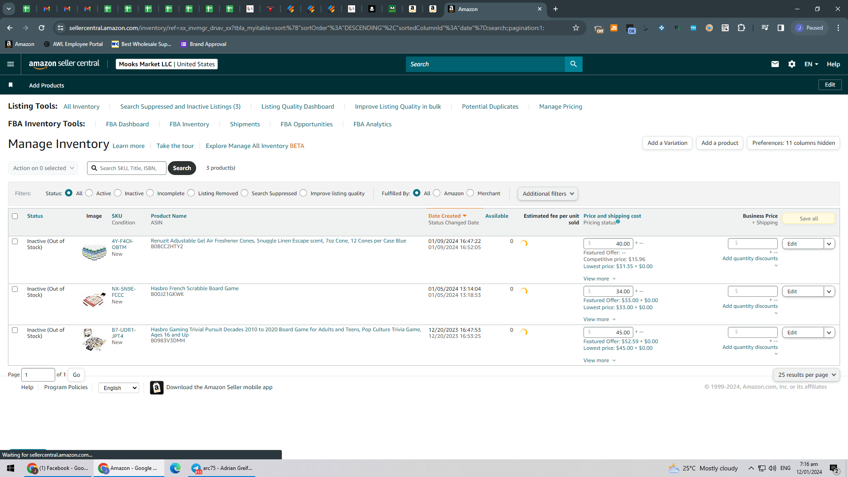
Task: Expand View more for Trivial Pursuit row
Action: [x=599, y=360]
